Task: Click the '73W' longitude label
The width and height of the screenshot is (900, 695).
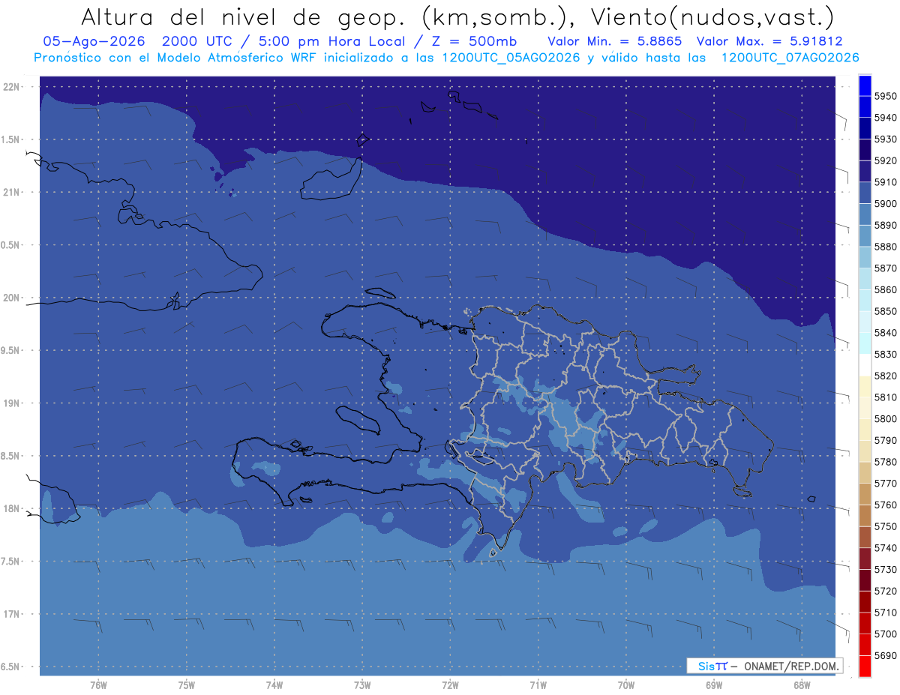Action: pos(362,685)
